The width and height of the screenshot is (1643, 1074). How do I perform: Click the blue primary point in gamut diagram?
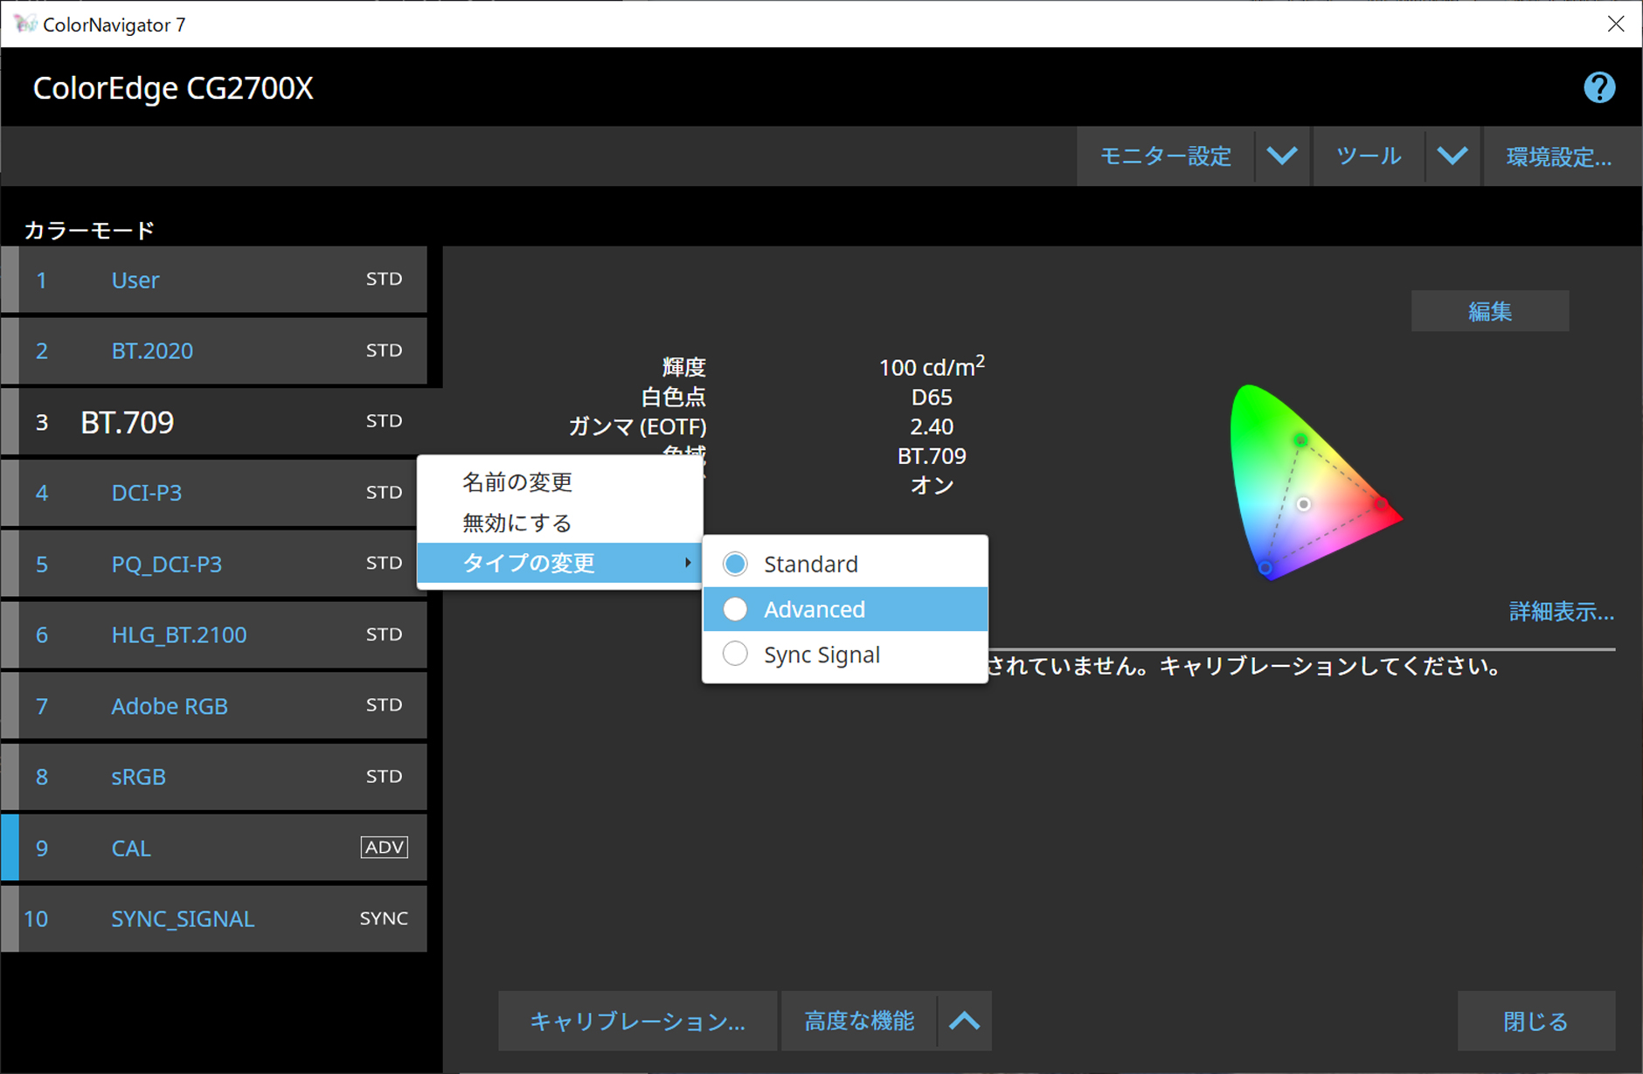(1265, 568)
